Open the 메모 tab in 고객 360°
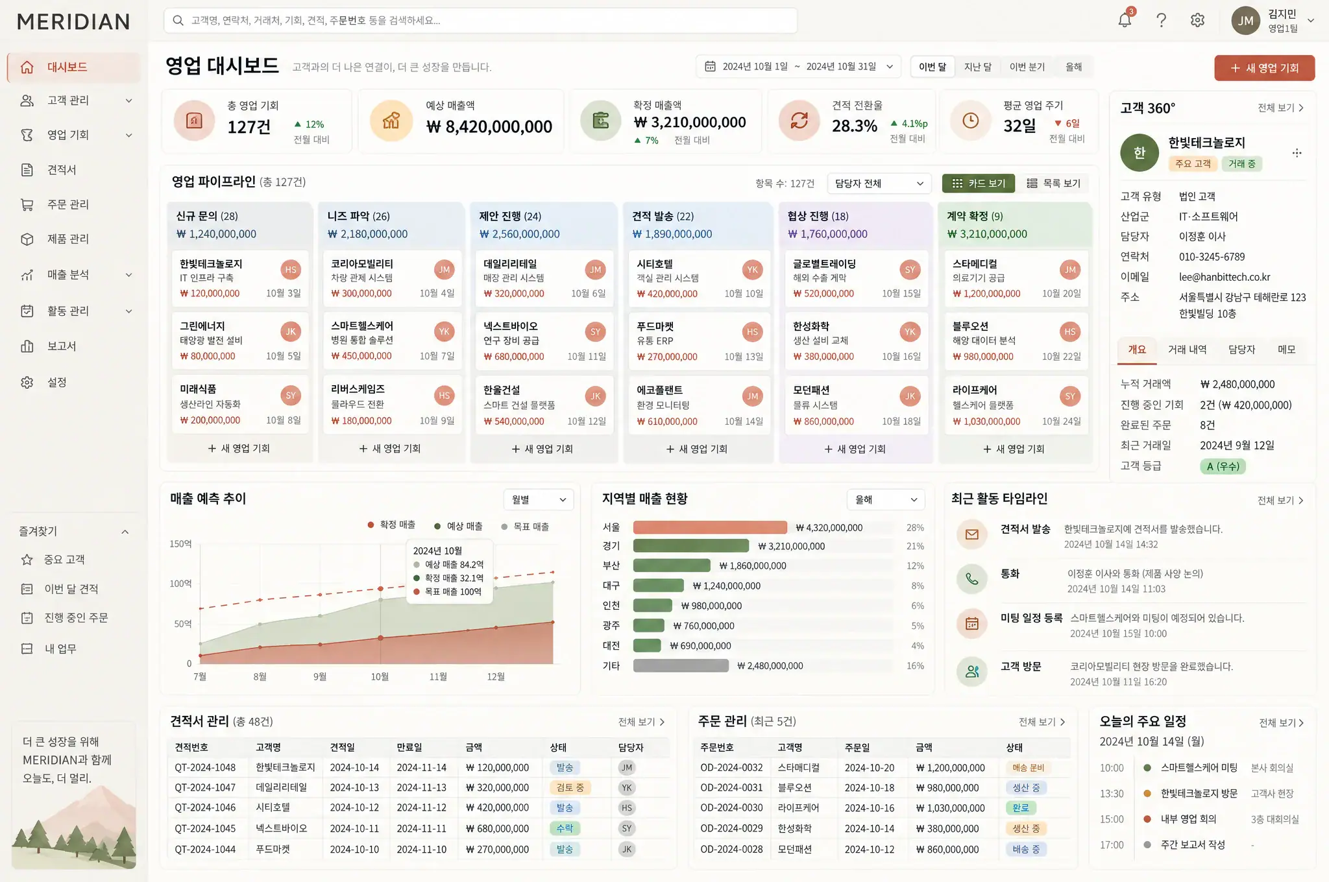 pyautogui.click(x=1286, y=350)
